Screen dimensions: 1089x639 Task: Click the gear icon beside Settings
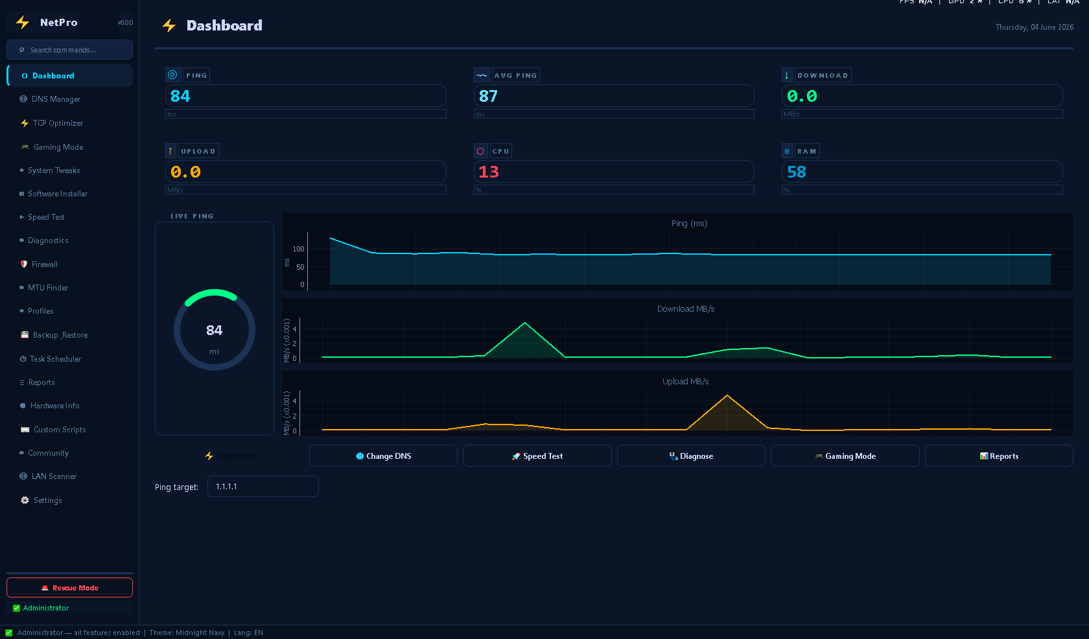pos(25,500)
